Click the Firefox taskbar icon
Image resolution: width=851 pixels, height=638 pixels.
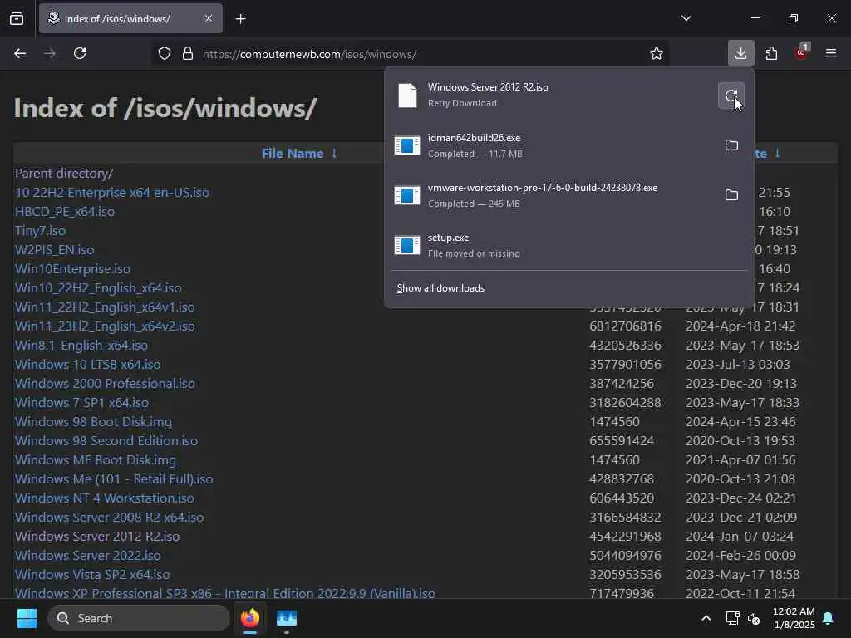[x=250, y=618]
